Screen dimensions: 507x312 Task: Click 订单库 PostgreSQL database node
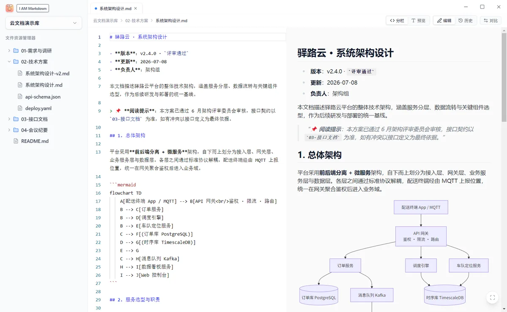319,296
